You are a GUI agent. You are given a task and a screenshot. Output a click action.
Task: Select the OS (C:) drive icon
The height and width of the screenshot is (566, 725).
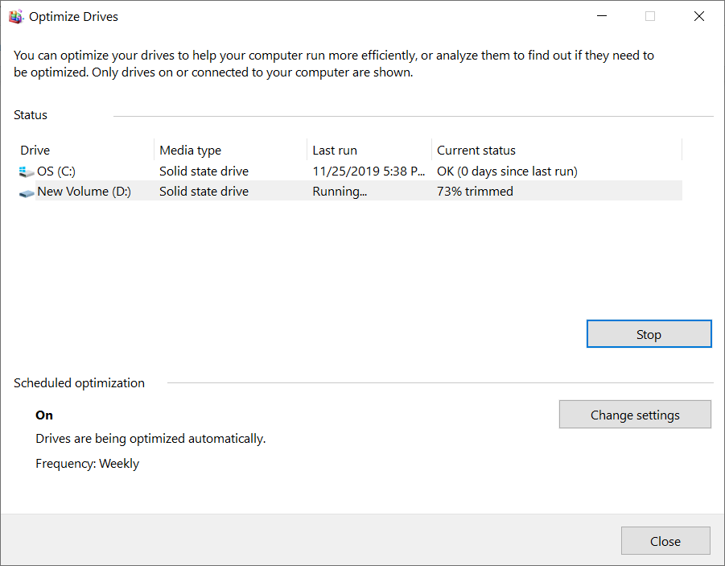(27, 171)
